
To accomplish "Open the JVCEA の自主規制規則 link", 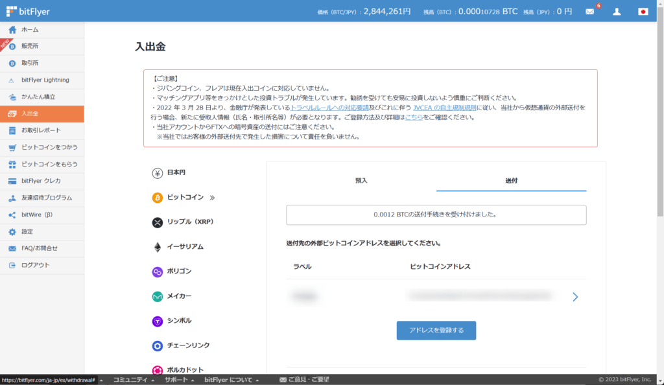I will click(x=445, y=108).
